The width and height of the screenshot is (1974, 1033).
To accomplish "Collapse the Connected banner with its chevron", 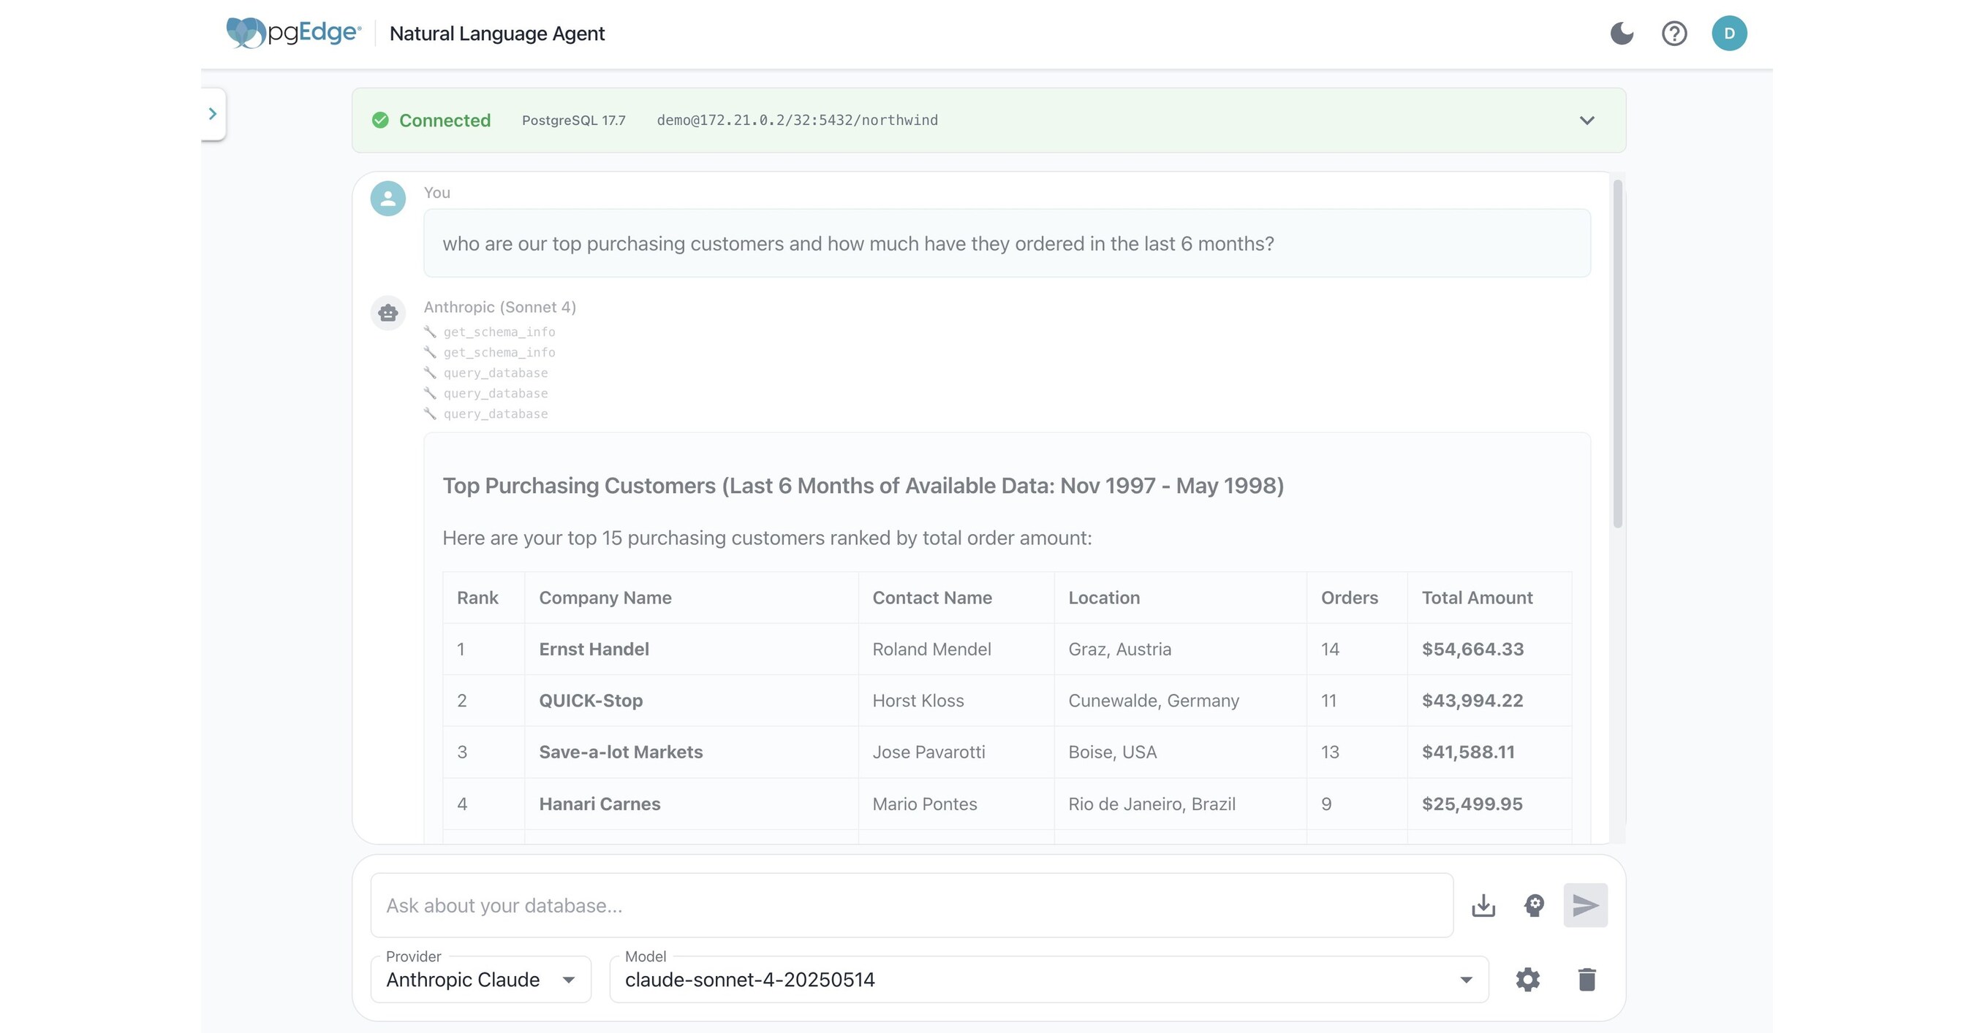I will (x=1587, y=120).
